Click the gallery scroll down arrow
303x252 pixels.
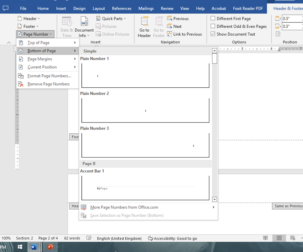pos(214,199)
